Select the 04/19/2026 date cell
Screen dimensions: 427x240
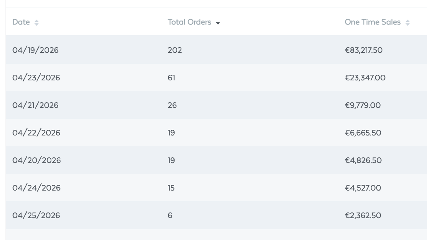[36, 50]
